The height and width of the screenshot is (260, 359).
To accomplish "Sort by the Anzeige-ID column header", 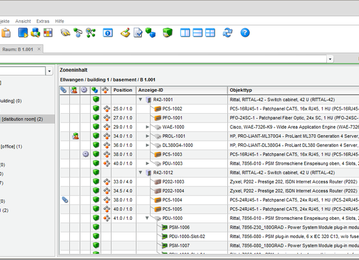I will point(182,90).
